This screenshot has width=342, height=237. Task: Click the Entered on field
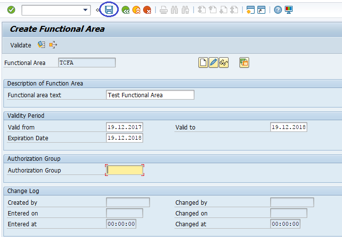125,213
